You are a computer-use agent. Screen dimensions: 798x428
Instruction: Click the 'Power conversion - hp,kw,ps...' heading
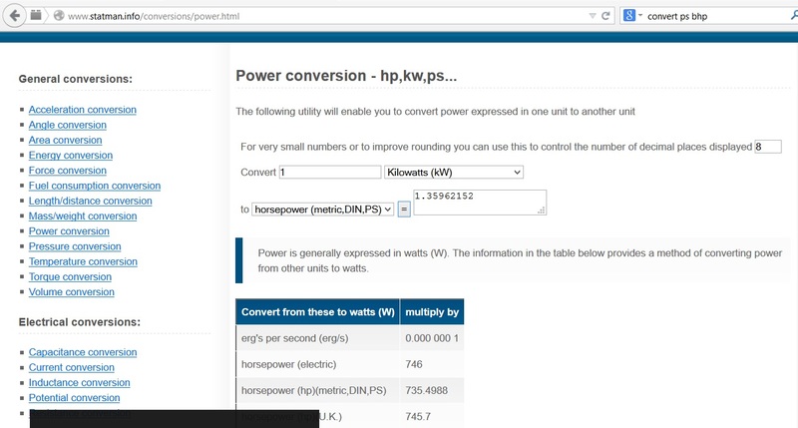(x=346, y=76)
